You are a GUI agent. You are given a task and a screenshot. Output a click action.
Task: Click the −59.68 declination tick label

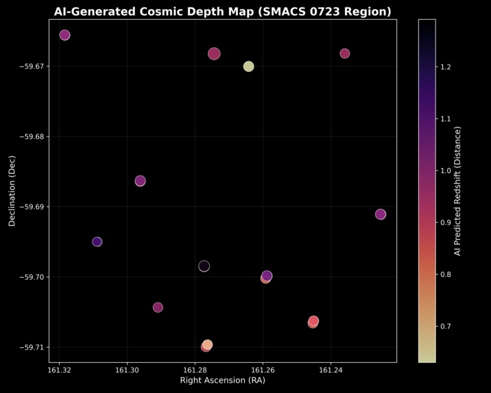click(32, 136)
